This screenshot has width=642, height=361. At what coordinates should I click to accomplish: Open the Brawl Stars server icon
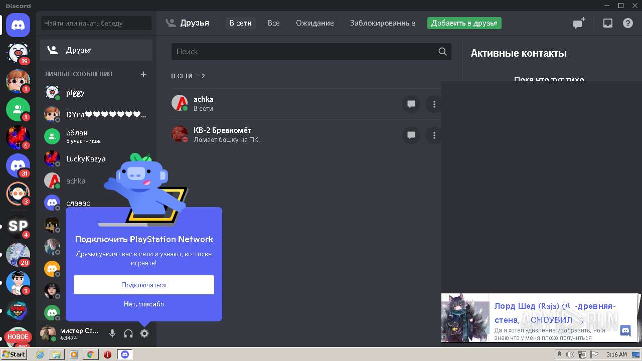(18, 310)
